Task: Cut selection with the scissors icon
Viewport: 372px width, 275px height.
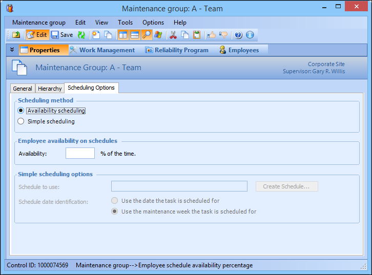Action: point(173,35)
